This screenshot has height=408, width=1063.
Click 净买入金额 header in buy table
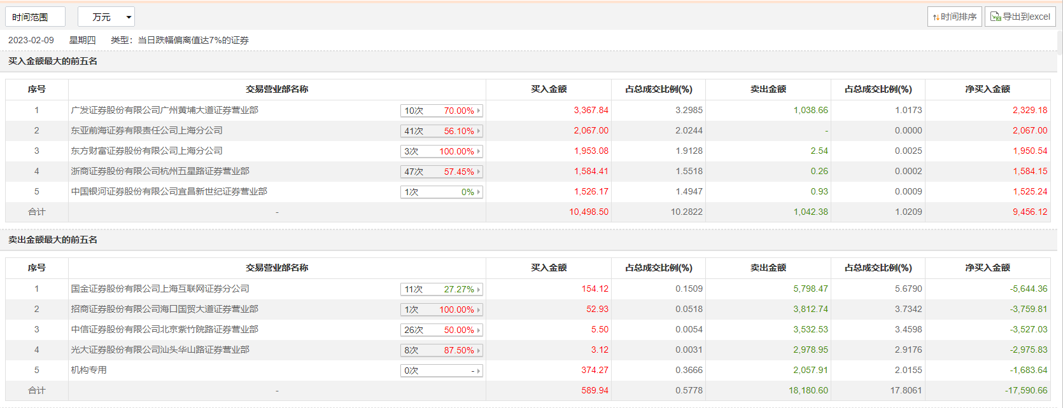[987, 89]
